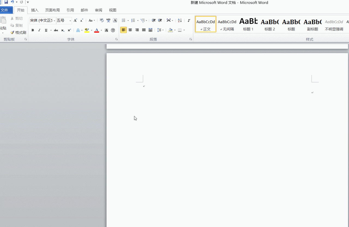Open the Paragraph dialog launcher
349x227 pixels.
[x=191, y=39]
